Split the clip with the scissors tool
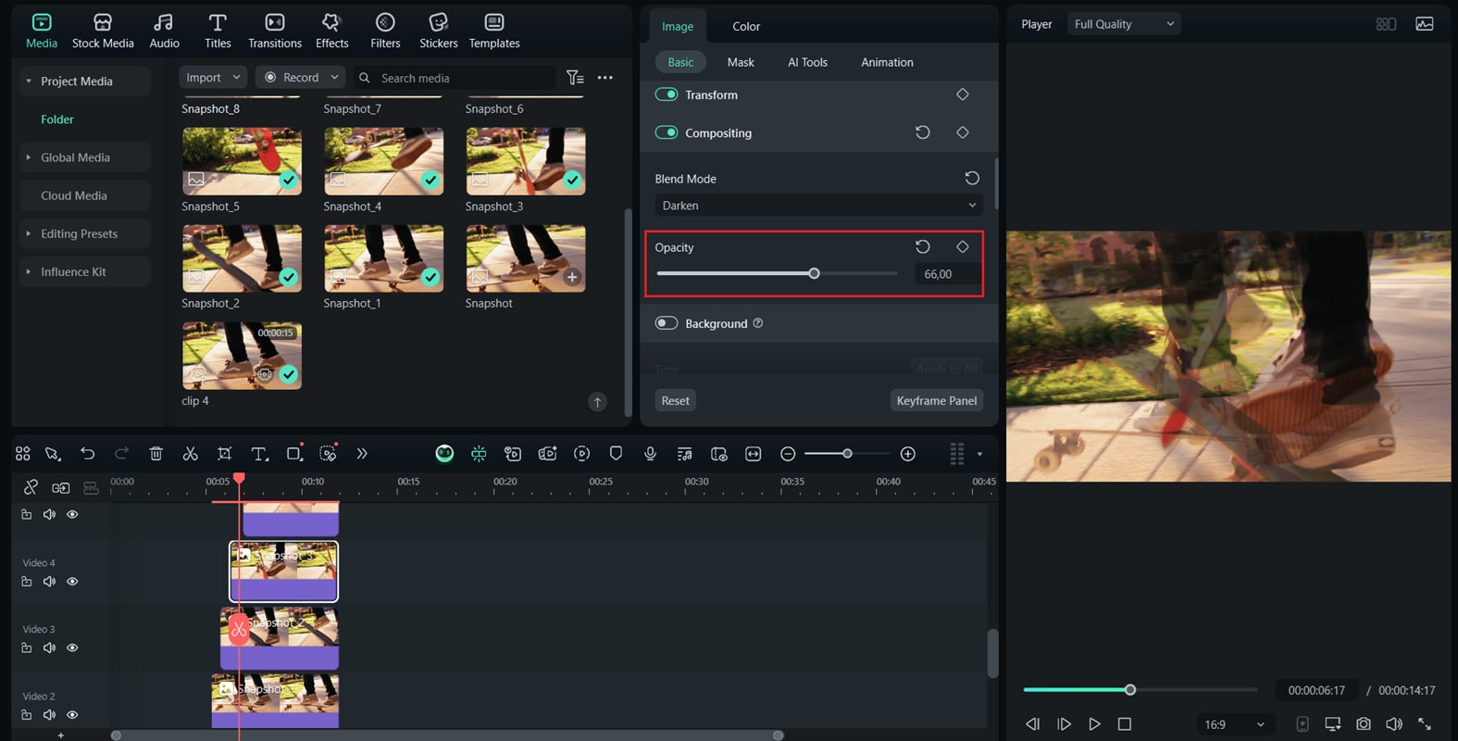 pos(190,454)
